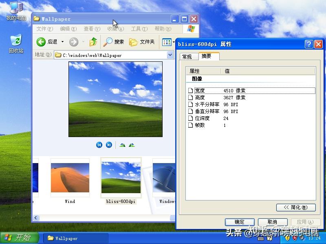Click the Wind file name label

(x=70, y=201)
